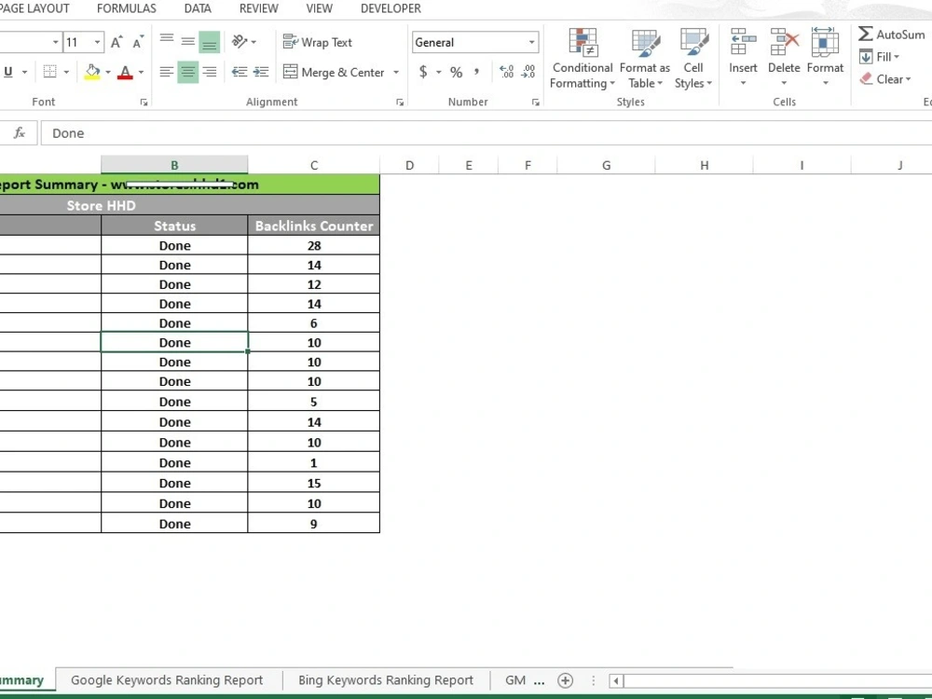
Task: Open the text orientation options
Action: 243,42
